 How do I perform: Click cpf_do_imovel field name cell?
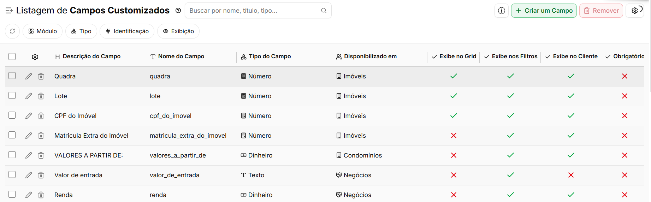[171, 116]
